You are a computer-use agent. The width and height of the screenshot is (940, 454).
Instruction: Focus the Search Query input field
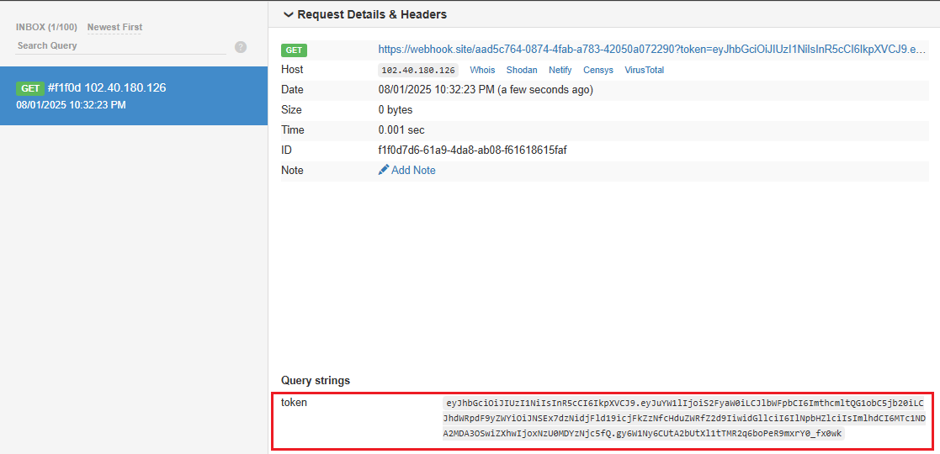click(x=120, y=46)
